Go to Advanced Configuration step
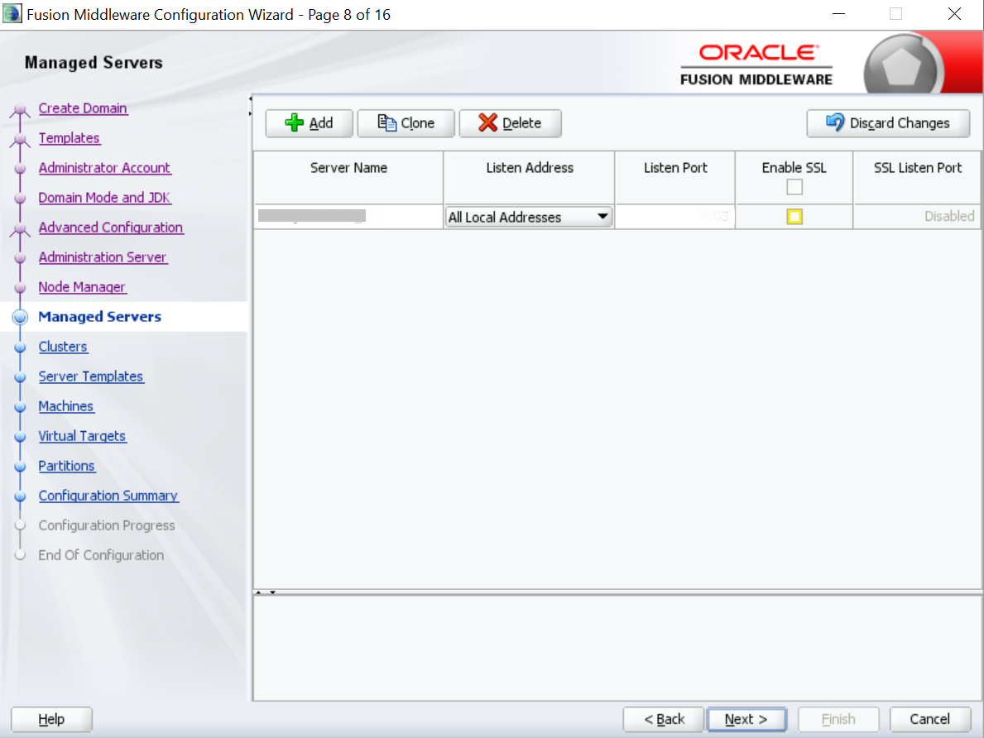The image size is (984, 738). click(x=111, y=228)
